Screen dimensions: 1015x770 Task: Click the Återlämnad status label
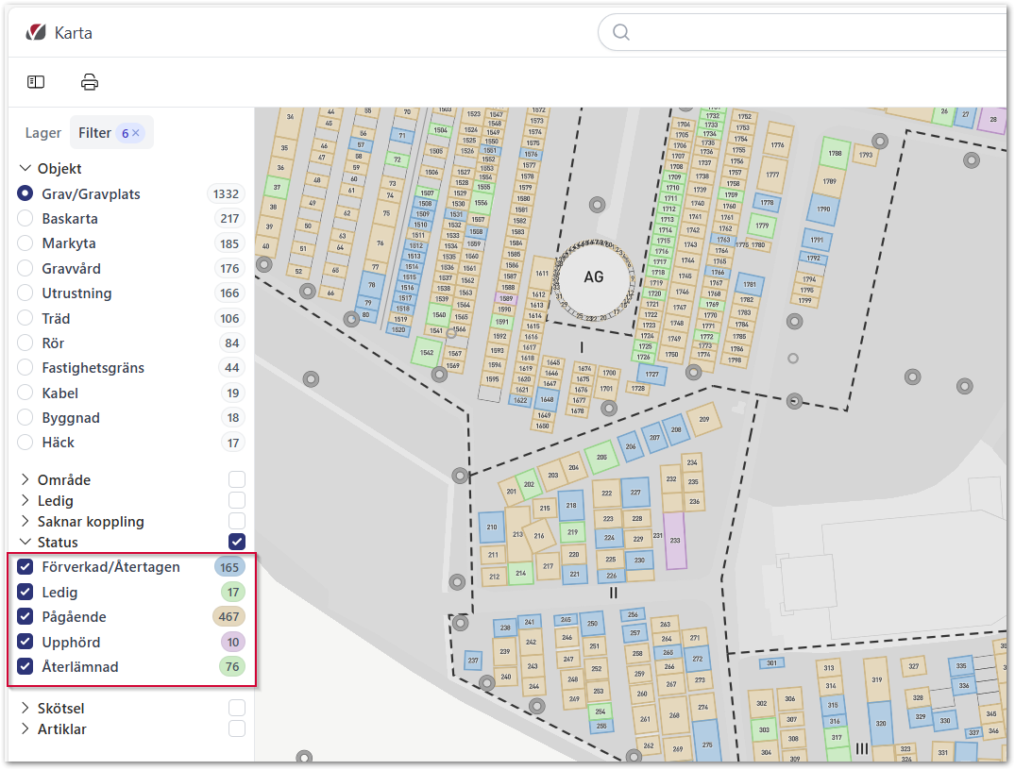80,667
